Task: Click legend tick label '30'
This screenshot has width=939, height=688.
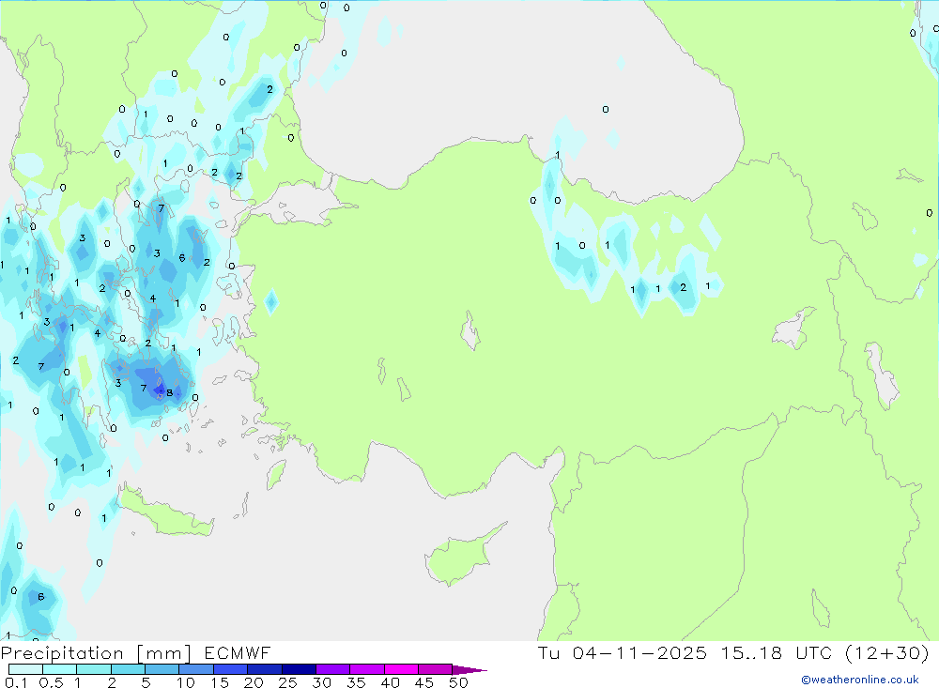Action: 321,682
